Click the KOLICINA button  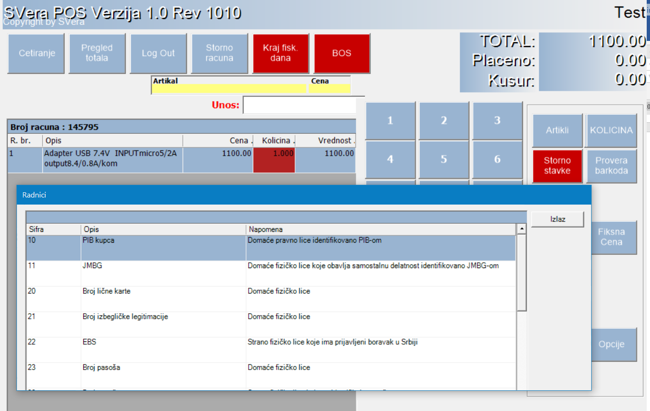pos(611,130)
